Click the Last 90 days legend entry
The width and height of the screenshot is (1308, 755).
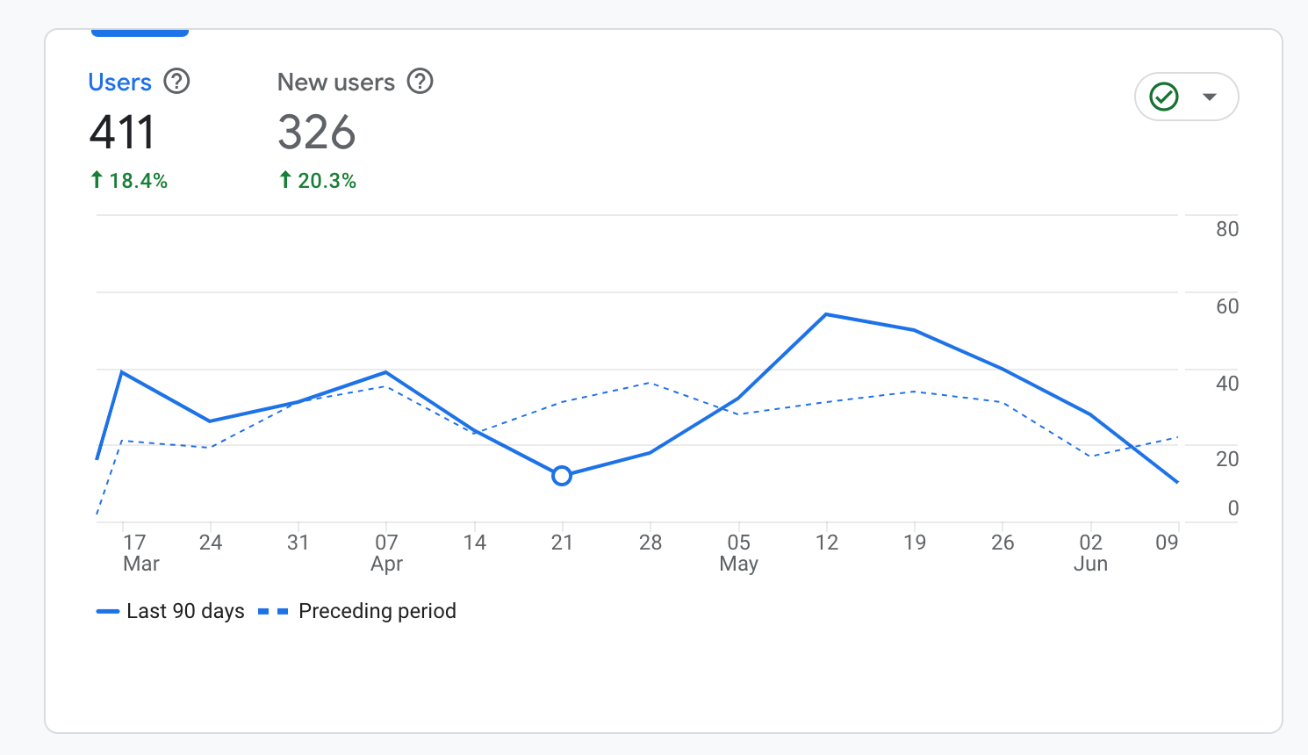pyautogui.click(x=170, y=611)
